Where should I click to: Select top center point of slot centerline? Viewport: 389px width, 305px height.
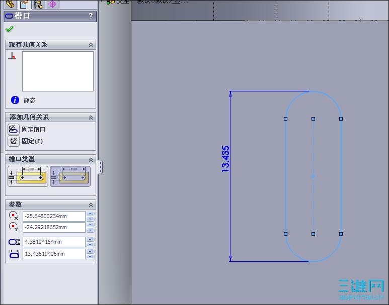pyautogui.click(x=314, y=119)
